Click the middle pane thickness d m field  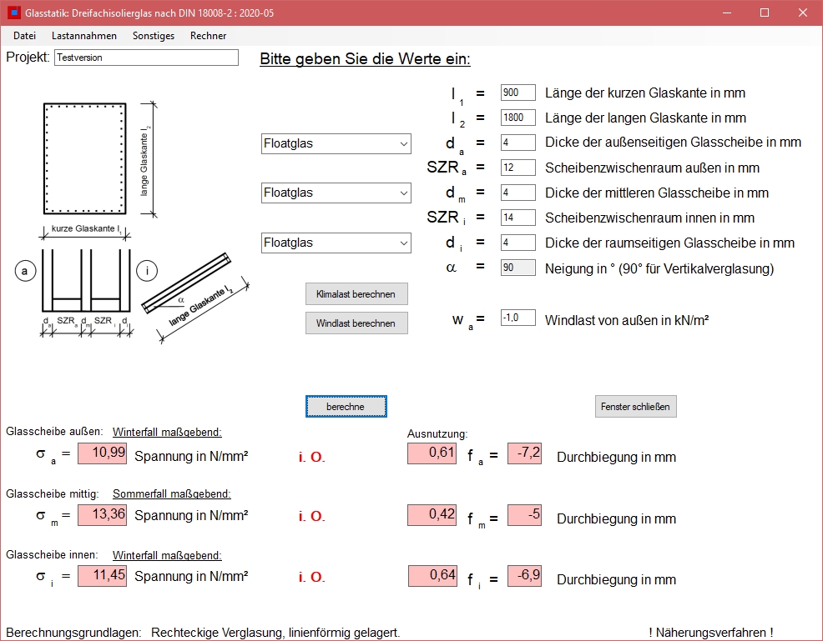[518, 193]
